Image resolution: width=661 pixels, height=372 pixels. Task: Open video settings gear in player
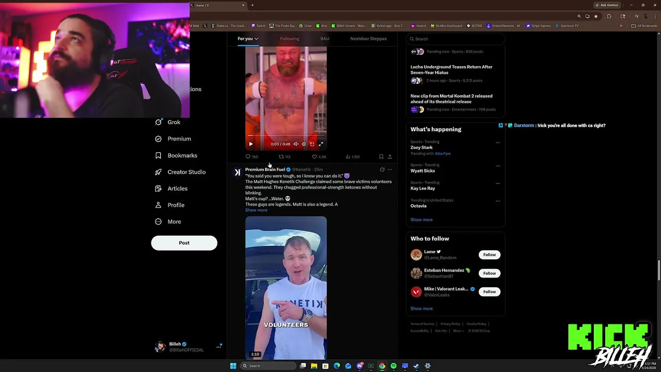coord(304,144)
